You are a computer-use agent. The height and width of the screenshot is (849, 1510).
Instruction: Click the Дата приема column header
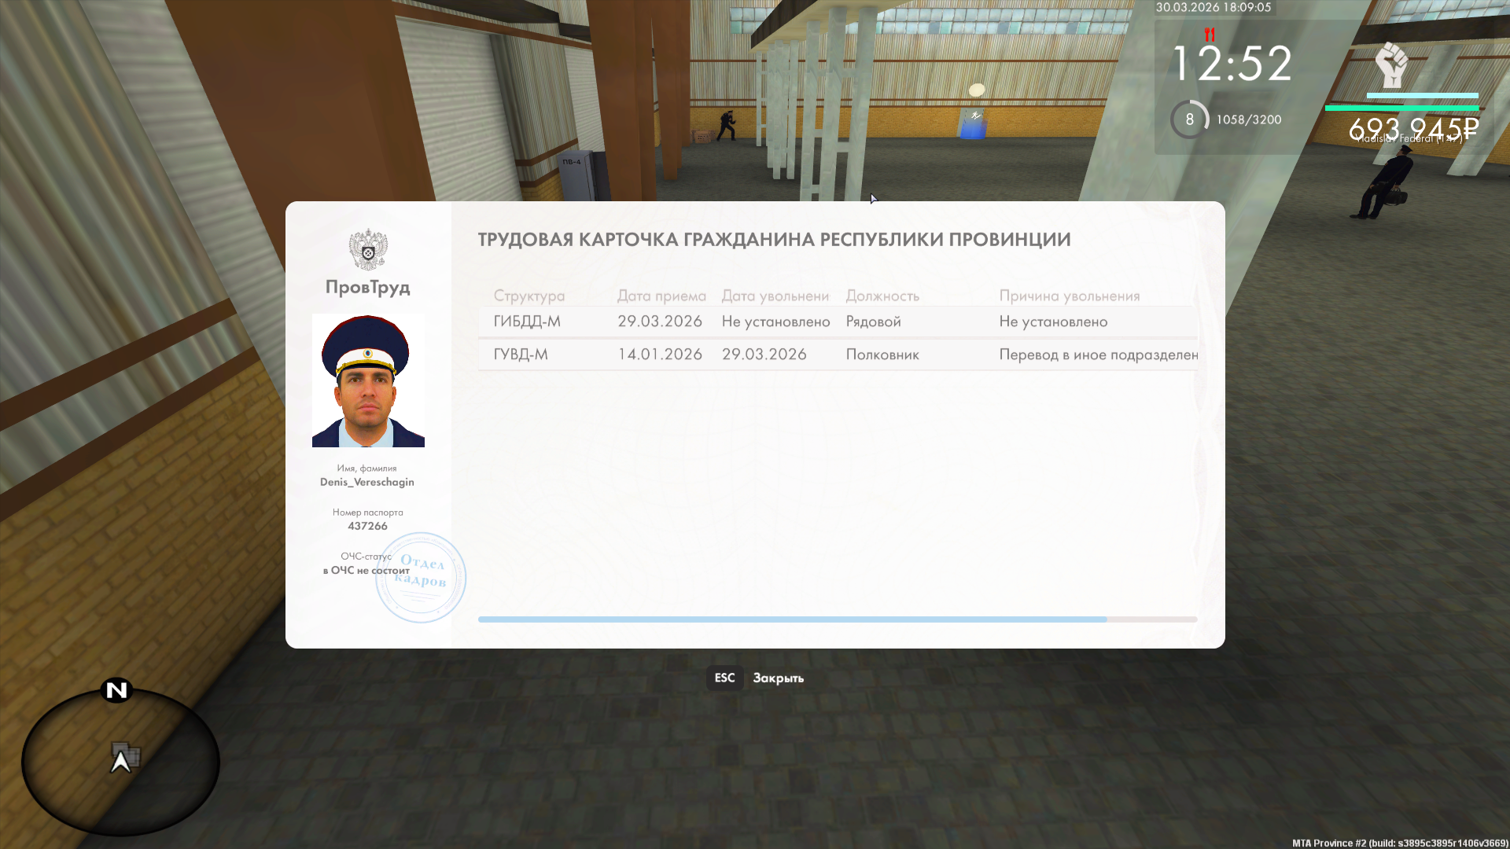coord(661,296)
